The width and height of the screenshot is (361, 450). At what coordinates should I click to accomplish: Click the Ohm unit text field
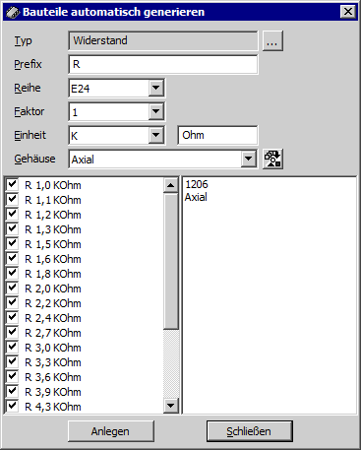point(217,135)
